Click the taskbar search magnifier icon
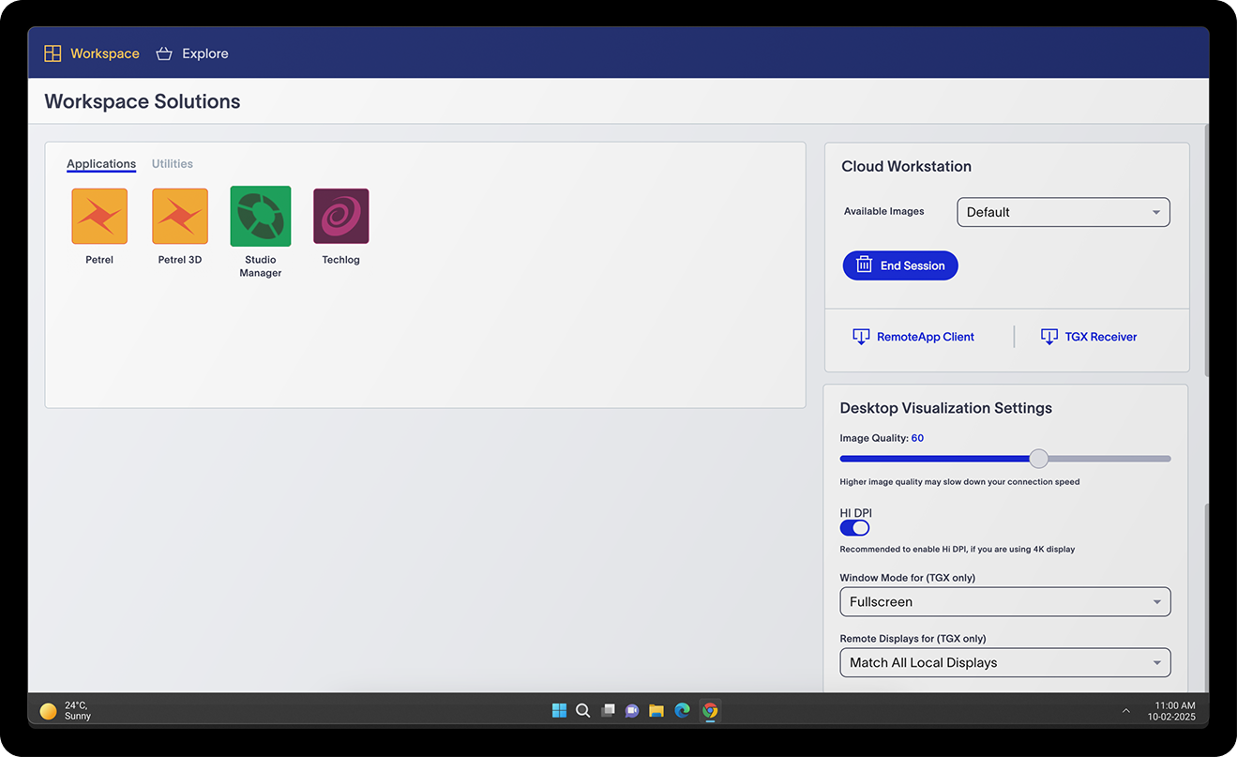This screenshot has height=757, width=1237. click(583, 710)
